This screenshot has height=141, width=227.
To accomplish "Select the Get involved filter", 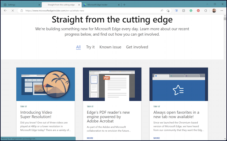I will (x=137, y=47).
